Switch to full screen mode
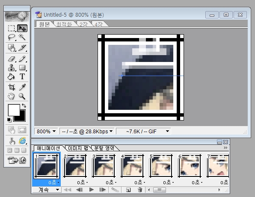 (24, 150)
